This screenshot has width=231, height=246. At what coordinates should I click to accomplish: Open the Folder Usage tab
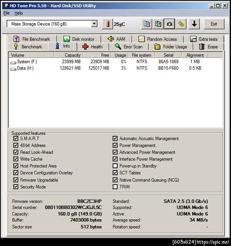point(171,47)
